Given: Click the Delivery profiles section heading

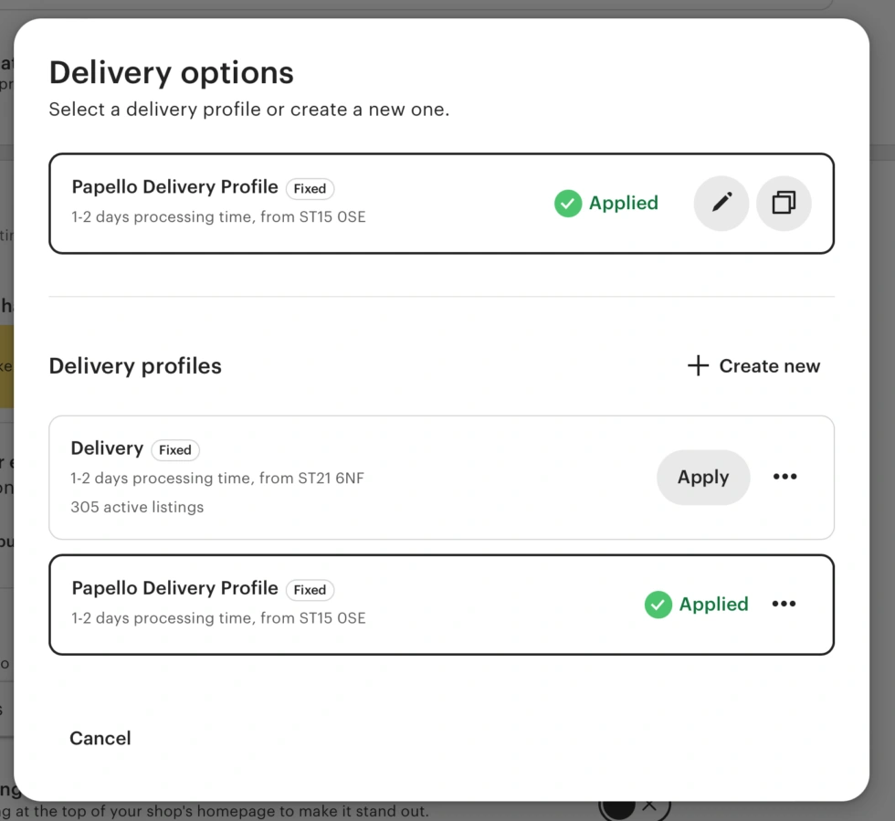Looking at the screenshot, I should [x=135, y=366].
